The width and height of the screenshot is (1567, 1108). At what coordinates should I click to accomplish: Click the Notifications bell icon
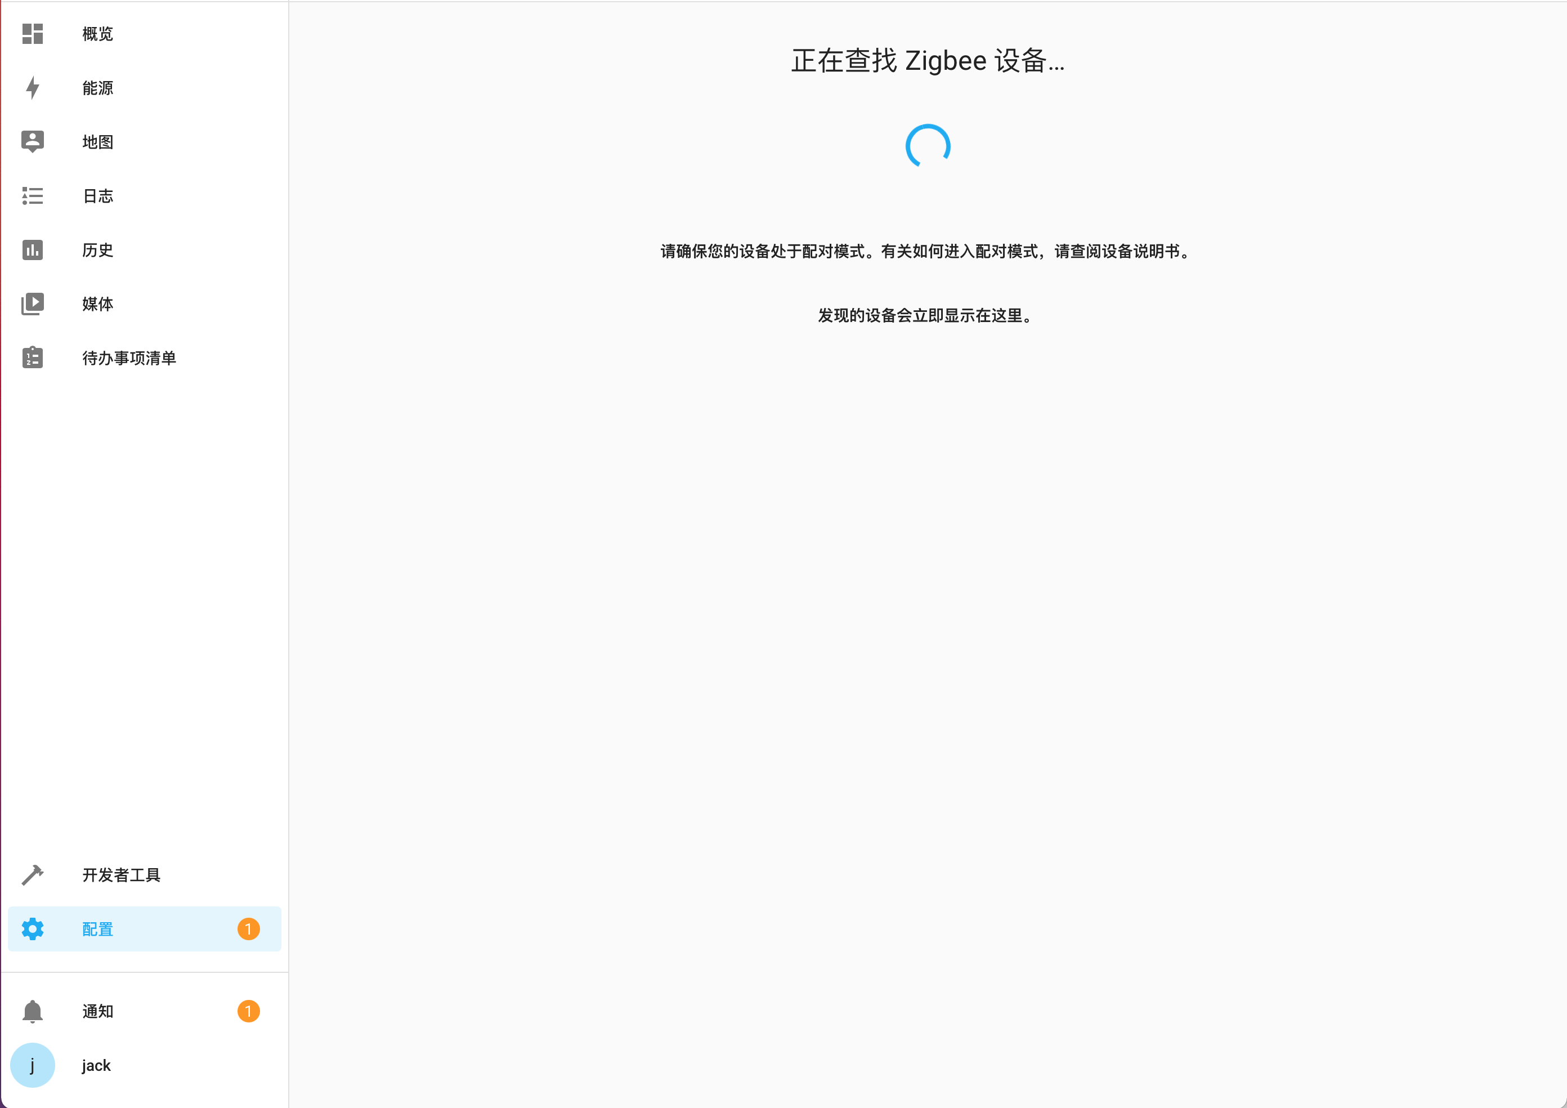coord(32,1011)
